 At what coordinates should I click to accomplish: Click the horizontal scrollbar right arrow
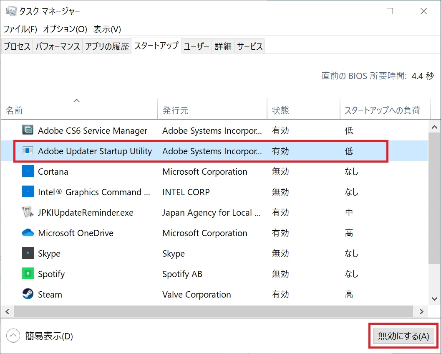tap(421, 311)
